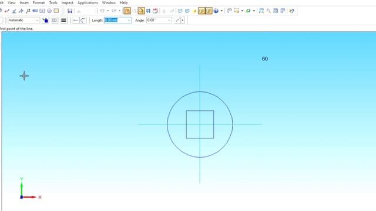Image resolution: width=376 pixels, height=211 pixels.
Task: Click the line width thick-lines icon
Action: pyautogui.click(x=63, y=21)
